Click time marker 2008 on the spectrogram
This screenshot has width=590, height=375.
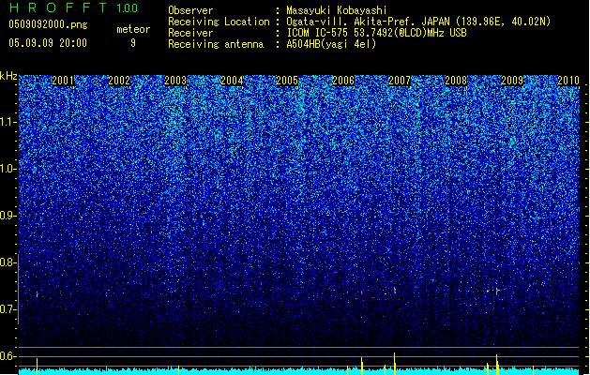click(x=456, y=81)
